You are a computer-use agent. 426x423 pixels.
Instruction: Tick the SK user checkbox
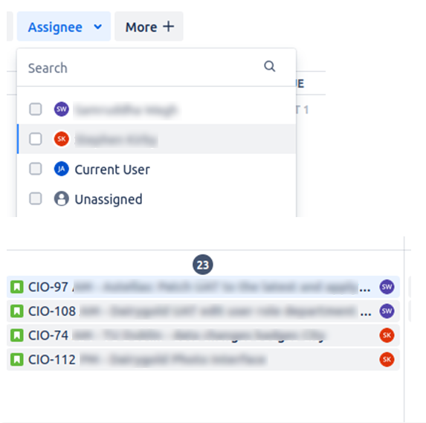click(x=36, y=139)
